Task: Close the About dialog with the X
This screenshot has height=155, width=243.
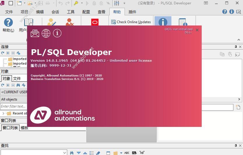Action: point(197,30)
